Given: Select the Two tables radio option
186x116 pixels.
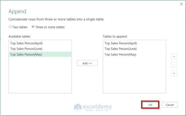Looking at the screenshot, I should [10, 27].
